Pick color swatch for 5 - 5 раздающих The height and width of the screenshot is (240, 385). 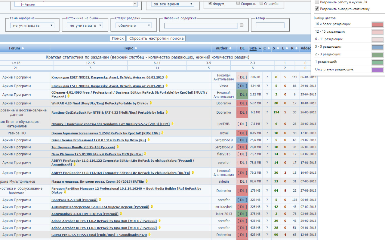377,47
